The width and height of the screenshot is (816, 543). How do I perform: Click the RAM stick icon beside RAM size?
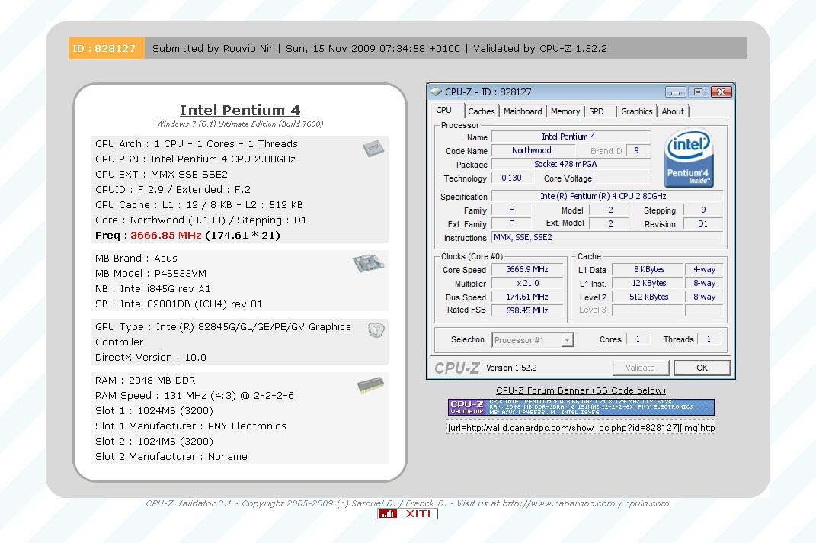click(x=370, y=385)
